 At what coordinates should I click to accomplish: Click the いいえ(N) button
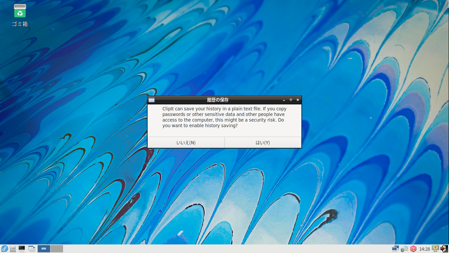pyautogui.click(x=186, y=143)
